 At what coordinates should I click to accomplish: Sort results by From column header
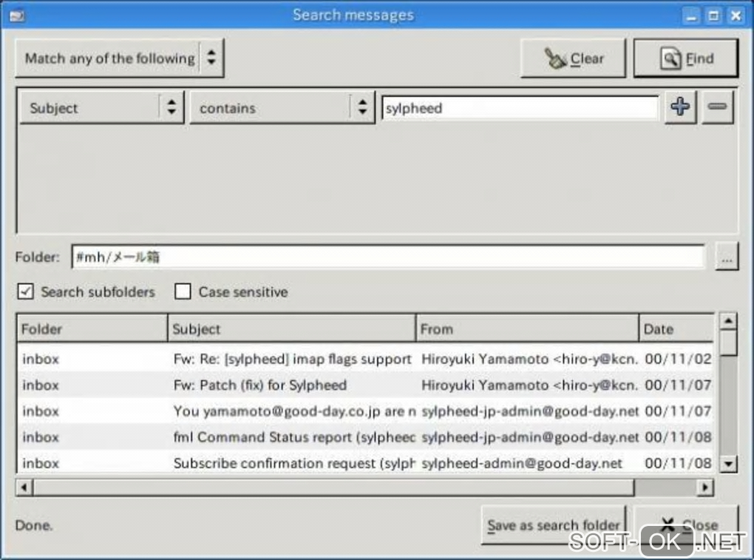528,329
